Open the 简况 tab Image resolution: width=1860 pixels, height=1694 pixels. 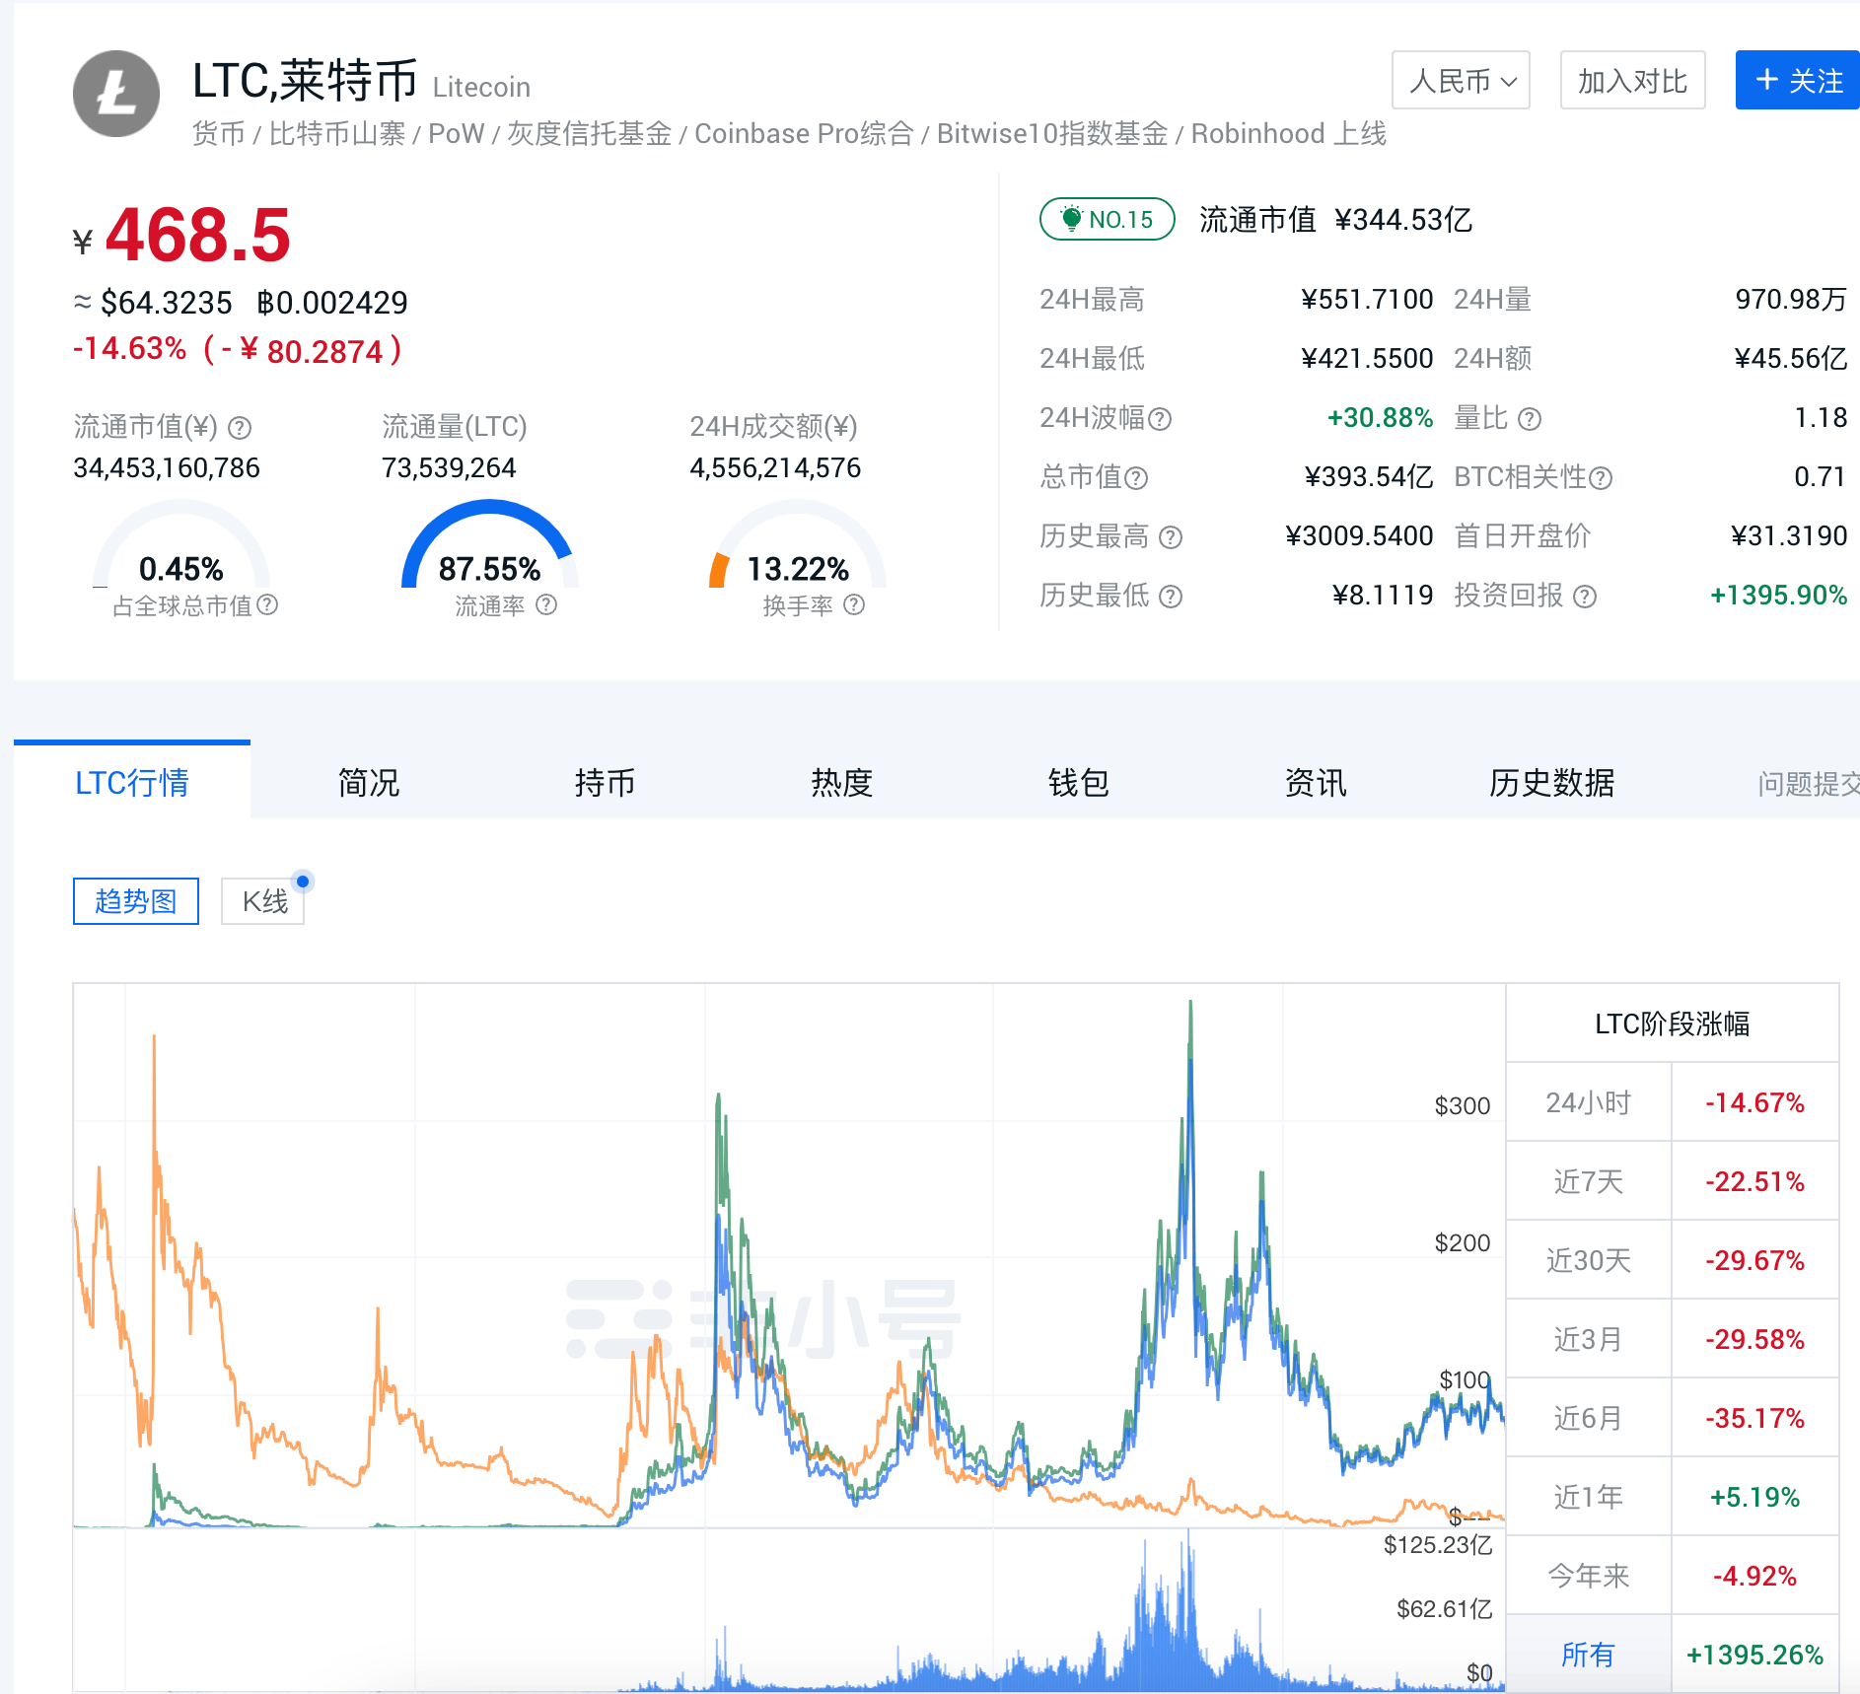pos(368,783)
